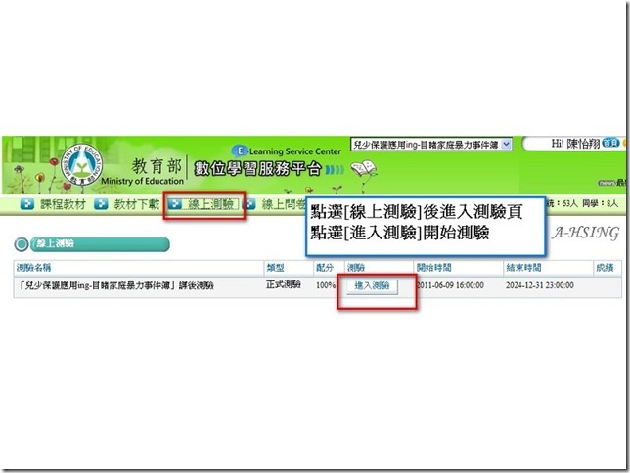
Task: Click the 首頁 home badge
Action: [610, 143]
